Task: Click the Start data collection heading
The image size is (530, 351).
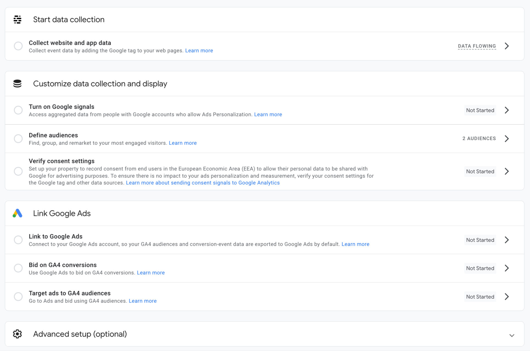Action: coord(69,19)
